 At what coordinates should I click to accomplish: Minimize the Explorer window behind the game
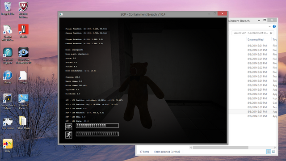point(259,21)
